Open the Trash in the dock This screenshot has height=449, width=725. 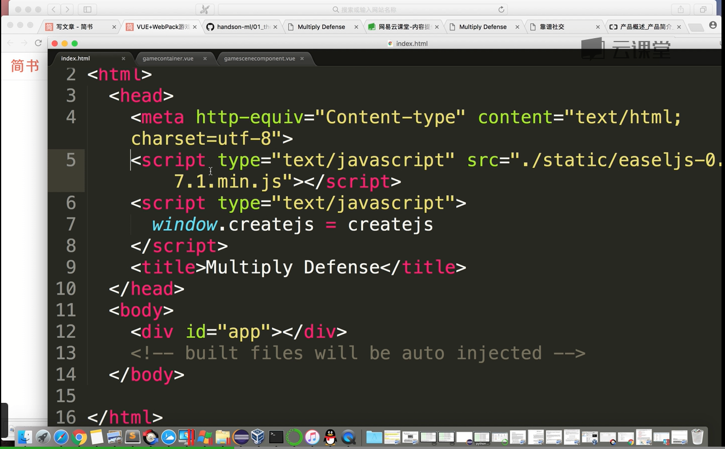[x=697, y=437]
